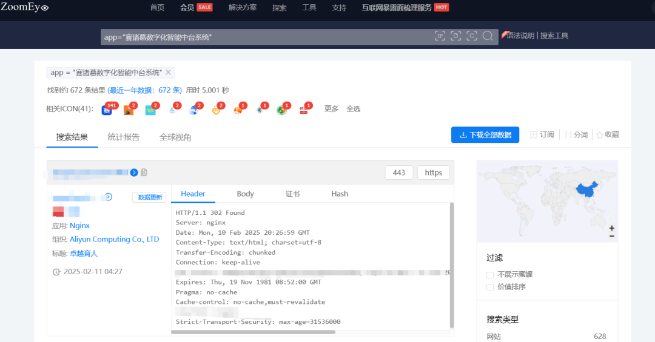Click Aliyun Computing Co., LTD link

(115, 240)
